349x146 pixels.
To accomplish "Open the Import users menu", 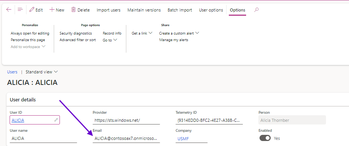I will (x=108, y=10).
